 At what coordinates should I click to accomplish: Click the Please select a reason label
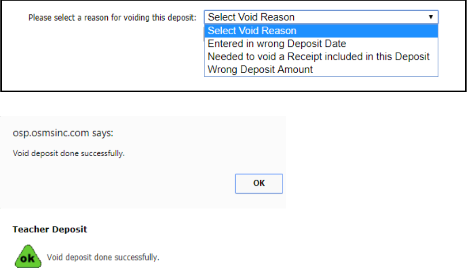112,18
